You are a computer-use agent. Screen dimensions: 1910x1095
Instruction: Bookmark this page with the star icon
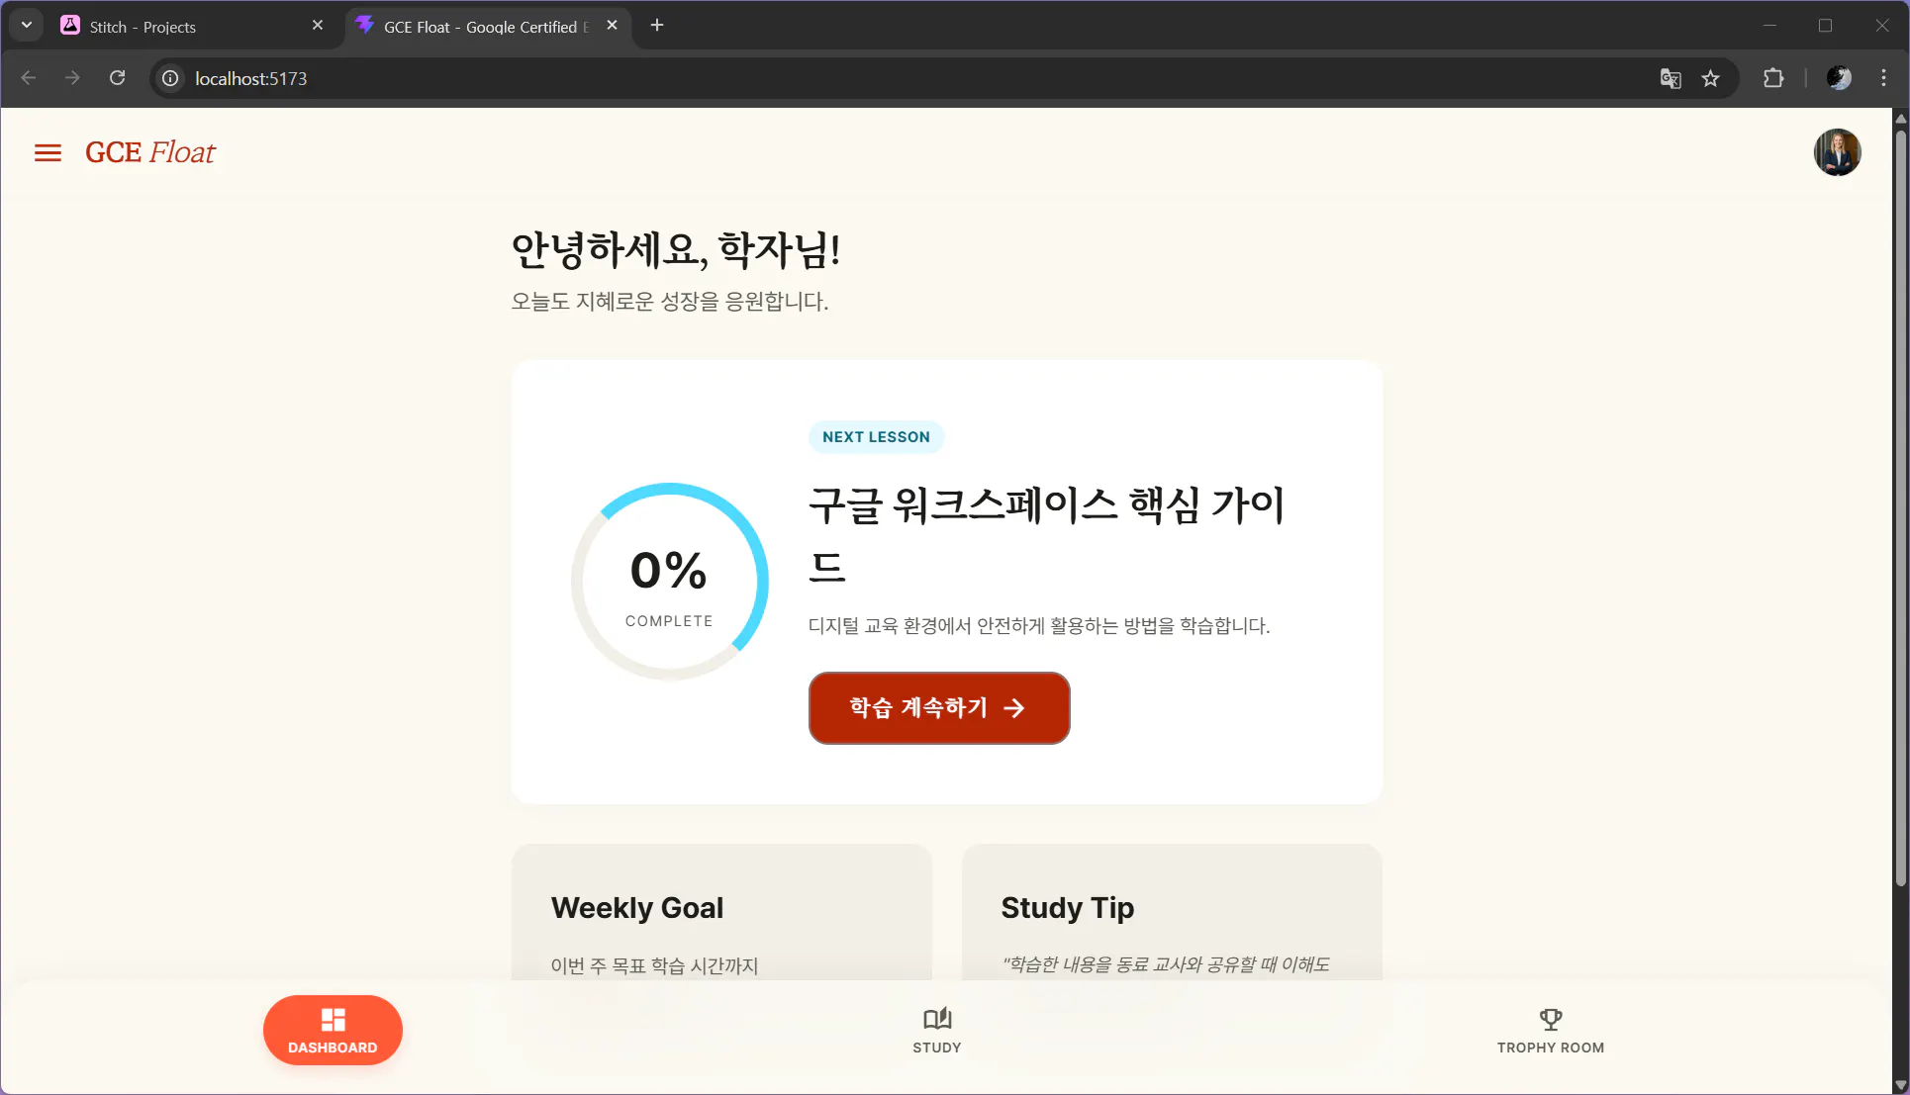click(x=1710, y=78)
